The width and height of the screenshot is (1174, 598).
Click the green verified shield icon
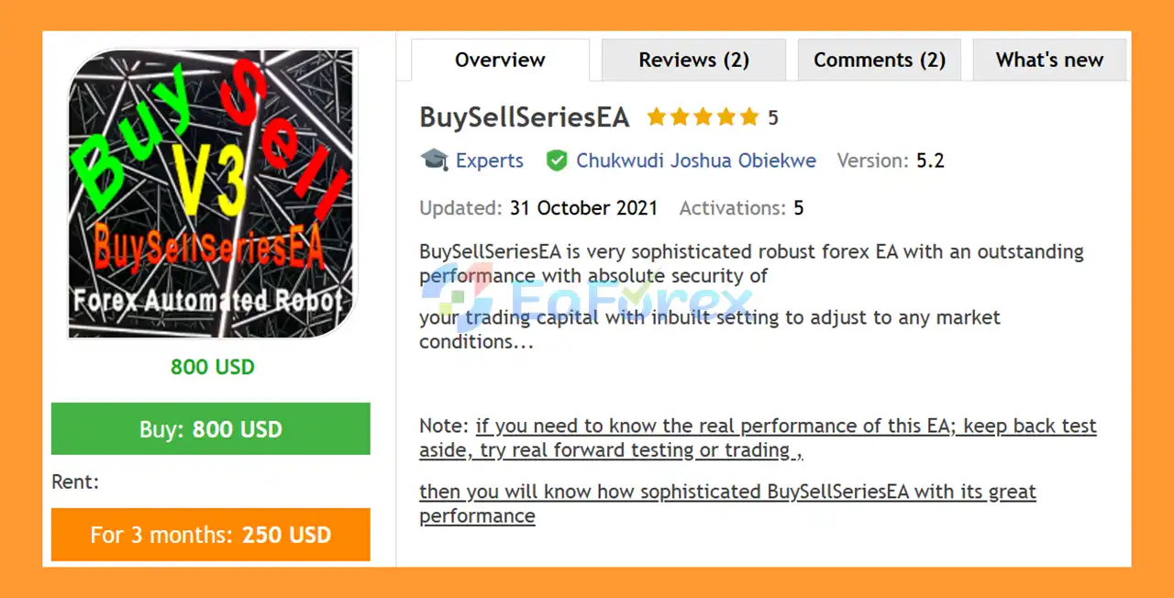pos(556,161)
